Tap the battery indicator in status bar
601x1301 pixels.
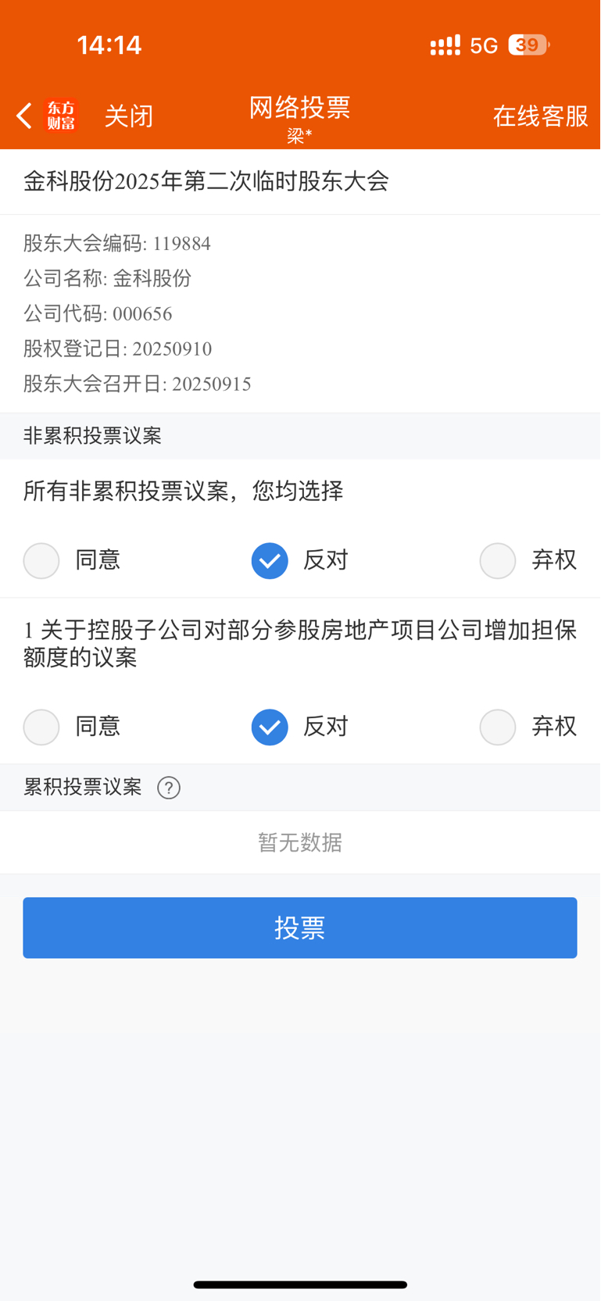(x=529, y=45)
